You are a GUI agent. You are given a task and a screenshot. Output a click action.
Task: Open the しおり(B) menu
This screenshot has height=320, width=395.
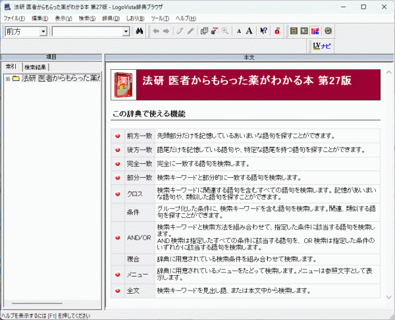135,18
